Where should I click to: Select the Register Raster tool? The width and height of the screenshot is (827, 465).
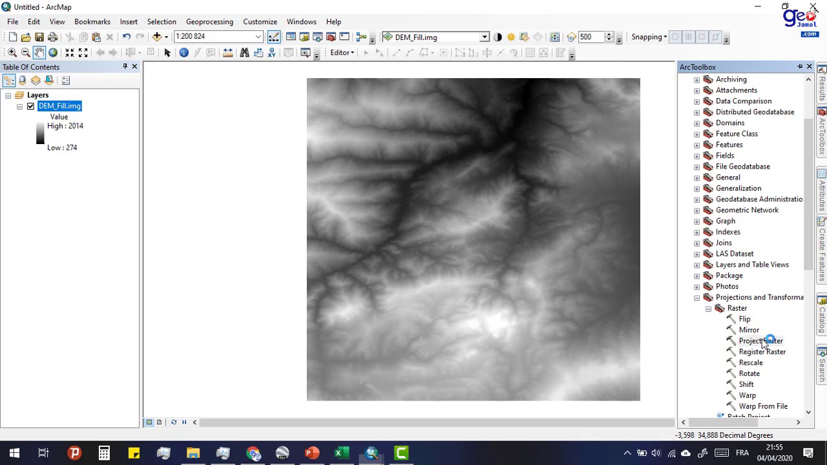coord(762,352)
